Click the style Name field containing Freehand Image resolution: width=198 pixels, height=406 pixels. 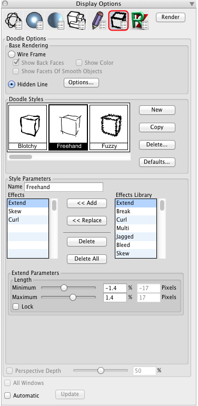click(64, 187)
